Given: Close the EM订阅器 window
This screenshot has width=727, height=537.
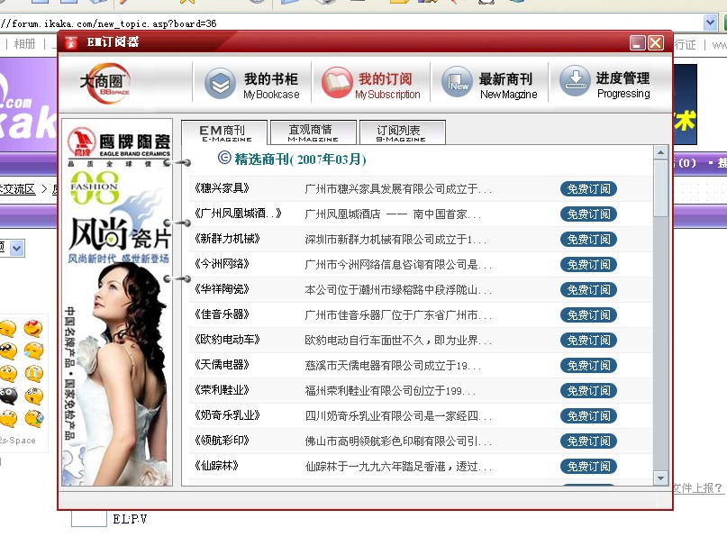Looking at the screenshot, I should [x=656, y=43].
